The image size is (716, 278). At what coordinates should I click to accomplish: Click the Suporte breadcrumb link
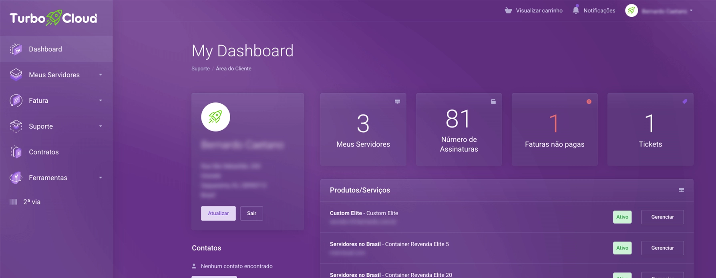coord(201,68)
